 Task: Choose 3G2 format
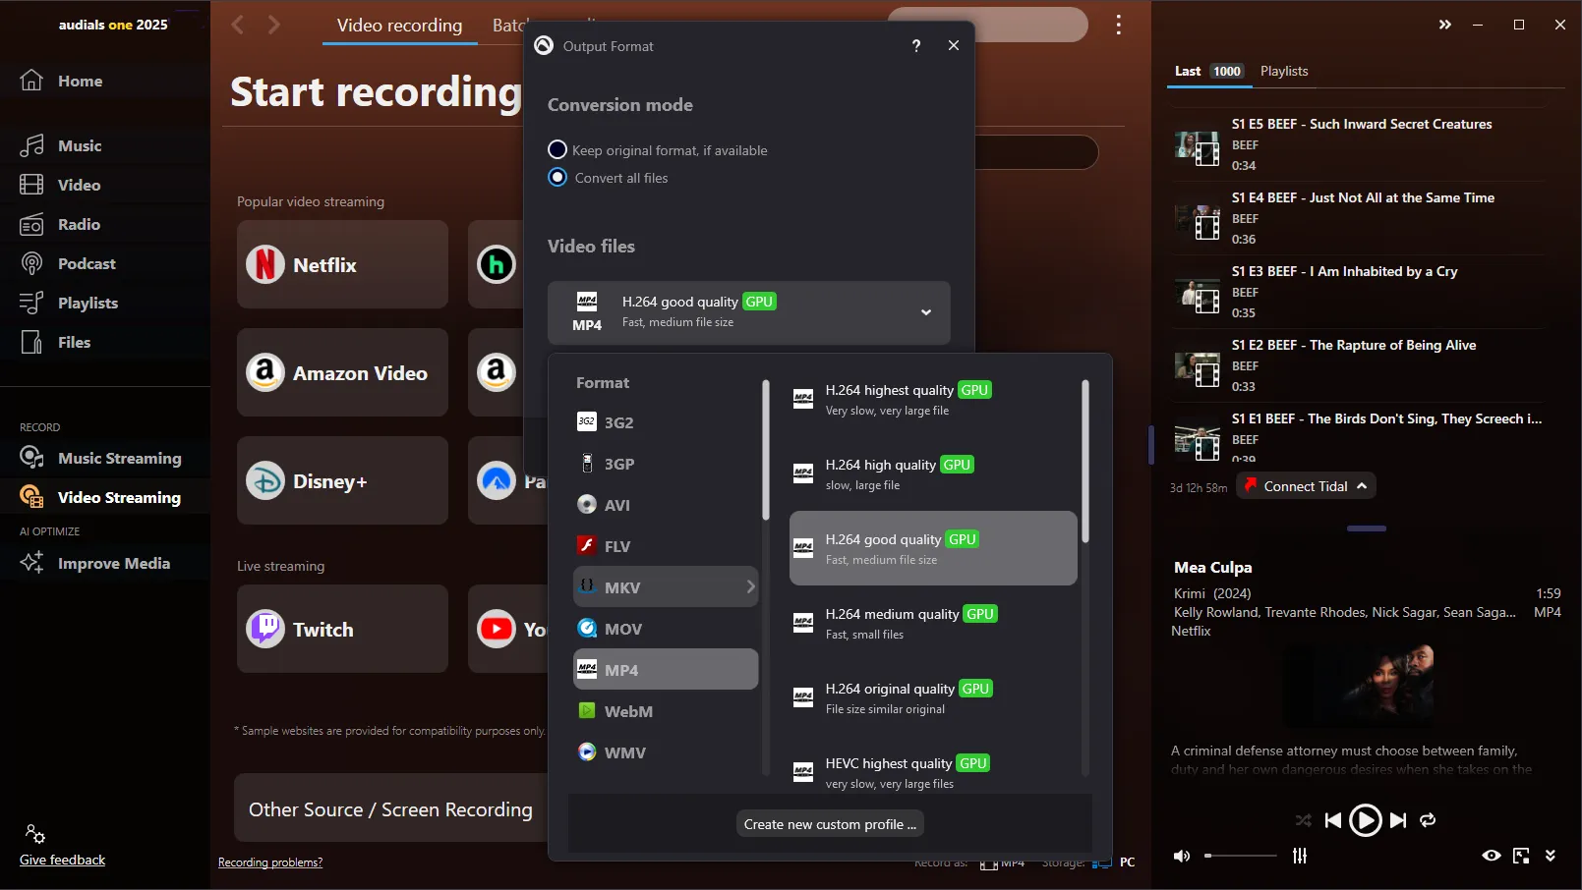click(x=666, y=422)
